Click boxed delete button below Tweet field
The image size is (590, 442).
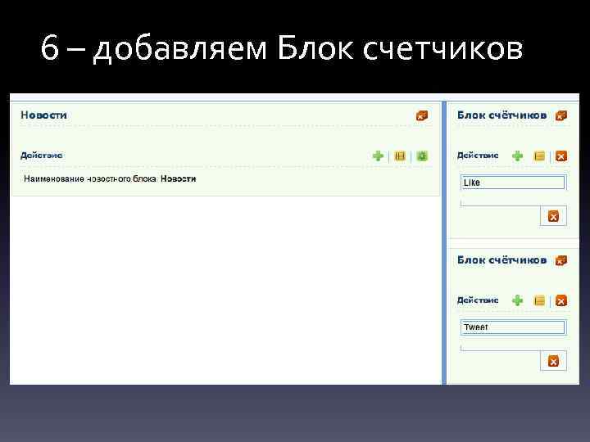(553, 361)
